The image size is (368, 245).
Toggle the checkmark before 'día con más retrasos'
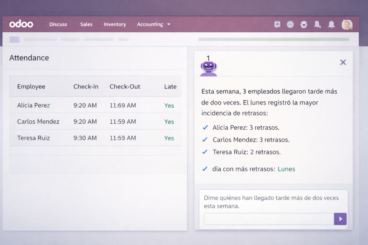coord(205,169)
